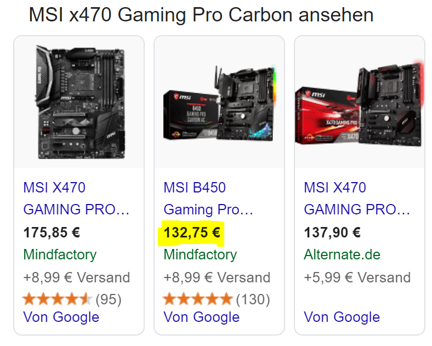This screenshot has width=432, height=346.
Task: Click the 175,85 € price
Action: click(x=52, y=232)
